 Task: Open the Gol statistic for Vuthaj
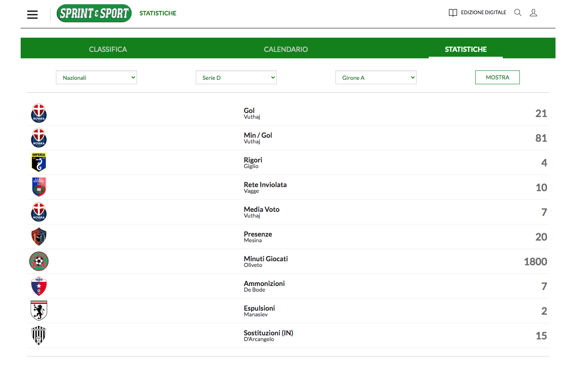point(249,111)
